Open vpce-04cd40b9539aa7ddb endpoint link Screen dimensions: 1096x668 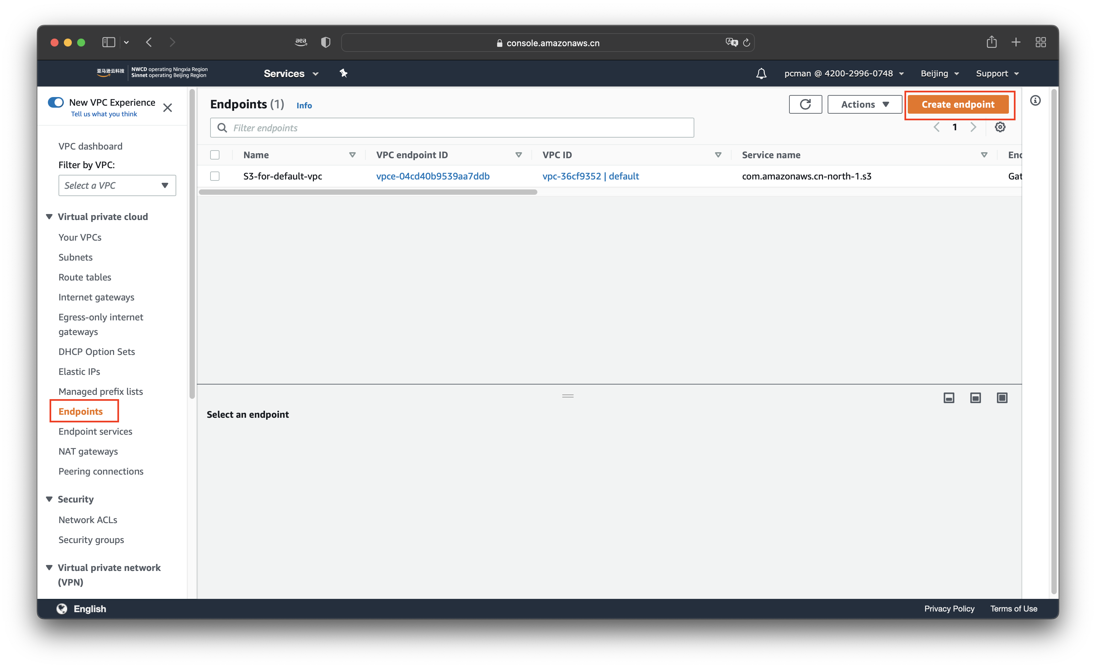(433, 176)
